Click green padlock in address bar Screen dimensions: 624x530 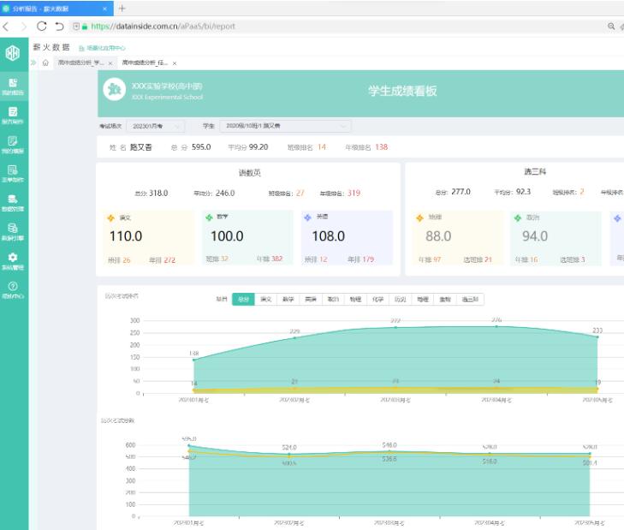pyautogui.click(x=85, y=27)
